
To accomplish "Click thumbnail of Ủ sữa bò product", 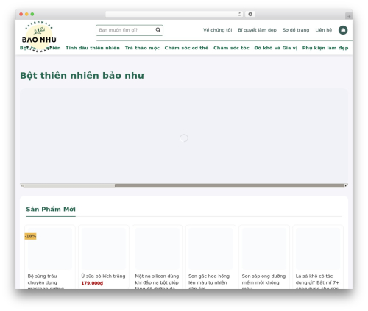I will pos(104,249).
